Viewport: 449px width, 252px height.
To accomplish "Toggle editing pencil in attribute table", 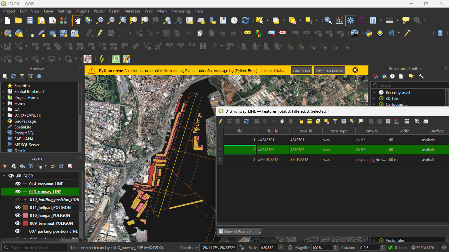I will [x=221, y=121].
